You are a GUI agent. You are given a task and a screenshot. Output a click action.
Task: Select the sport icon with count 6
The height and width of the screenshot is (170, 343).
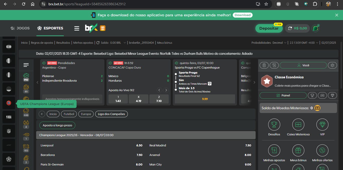26,124
